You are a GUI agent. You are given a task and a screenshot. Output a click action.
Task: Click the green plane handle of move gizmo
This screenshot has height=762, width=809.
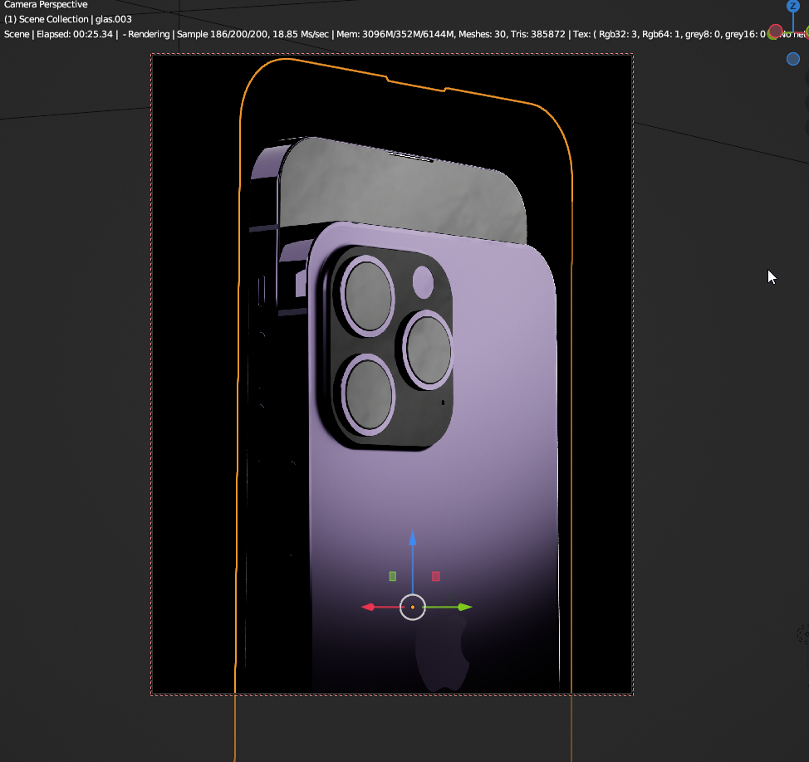coord(393,576)
